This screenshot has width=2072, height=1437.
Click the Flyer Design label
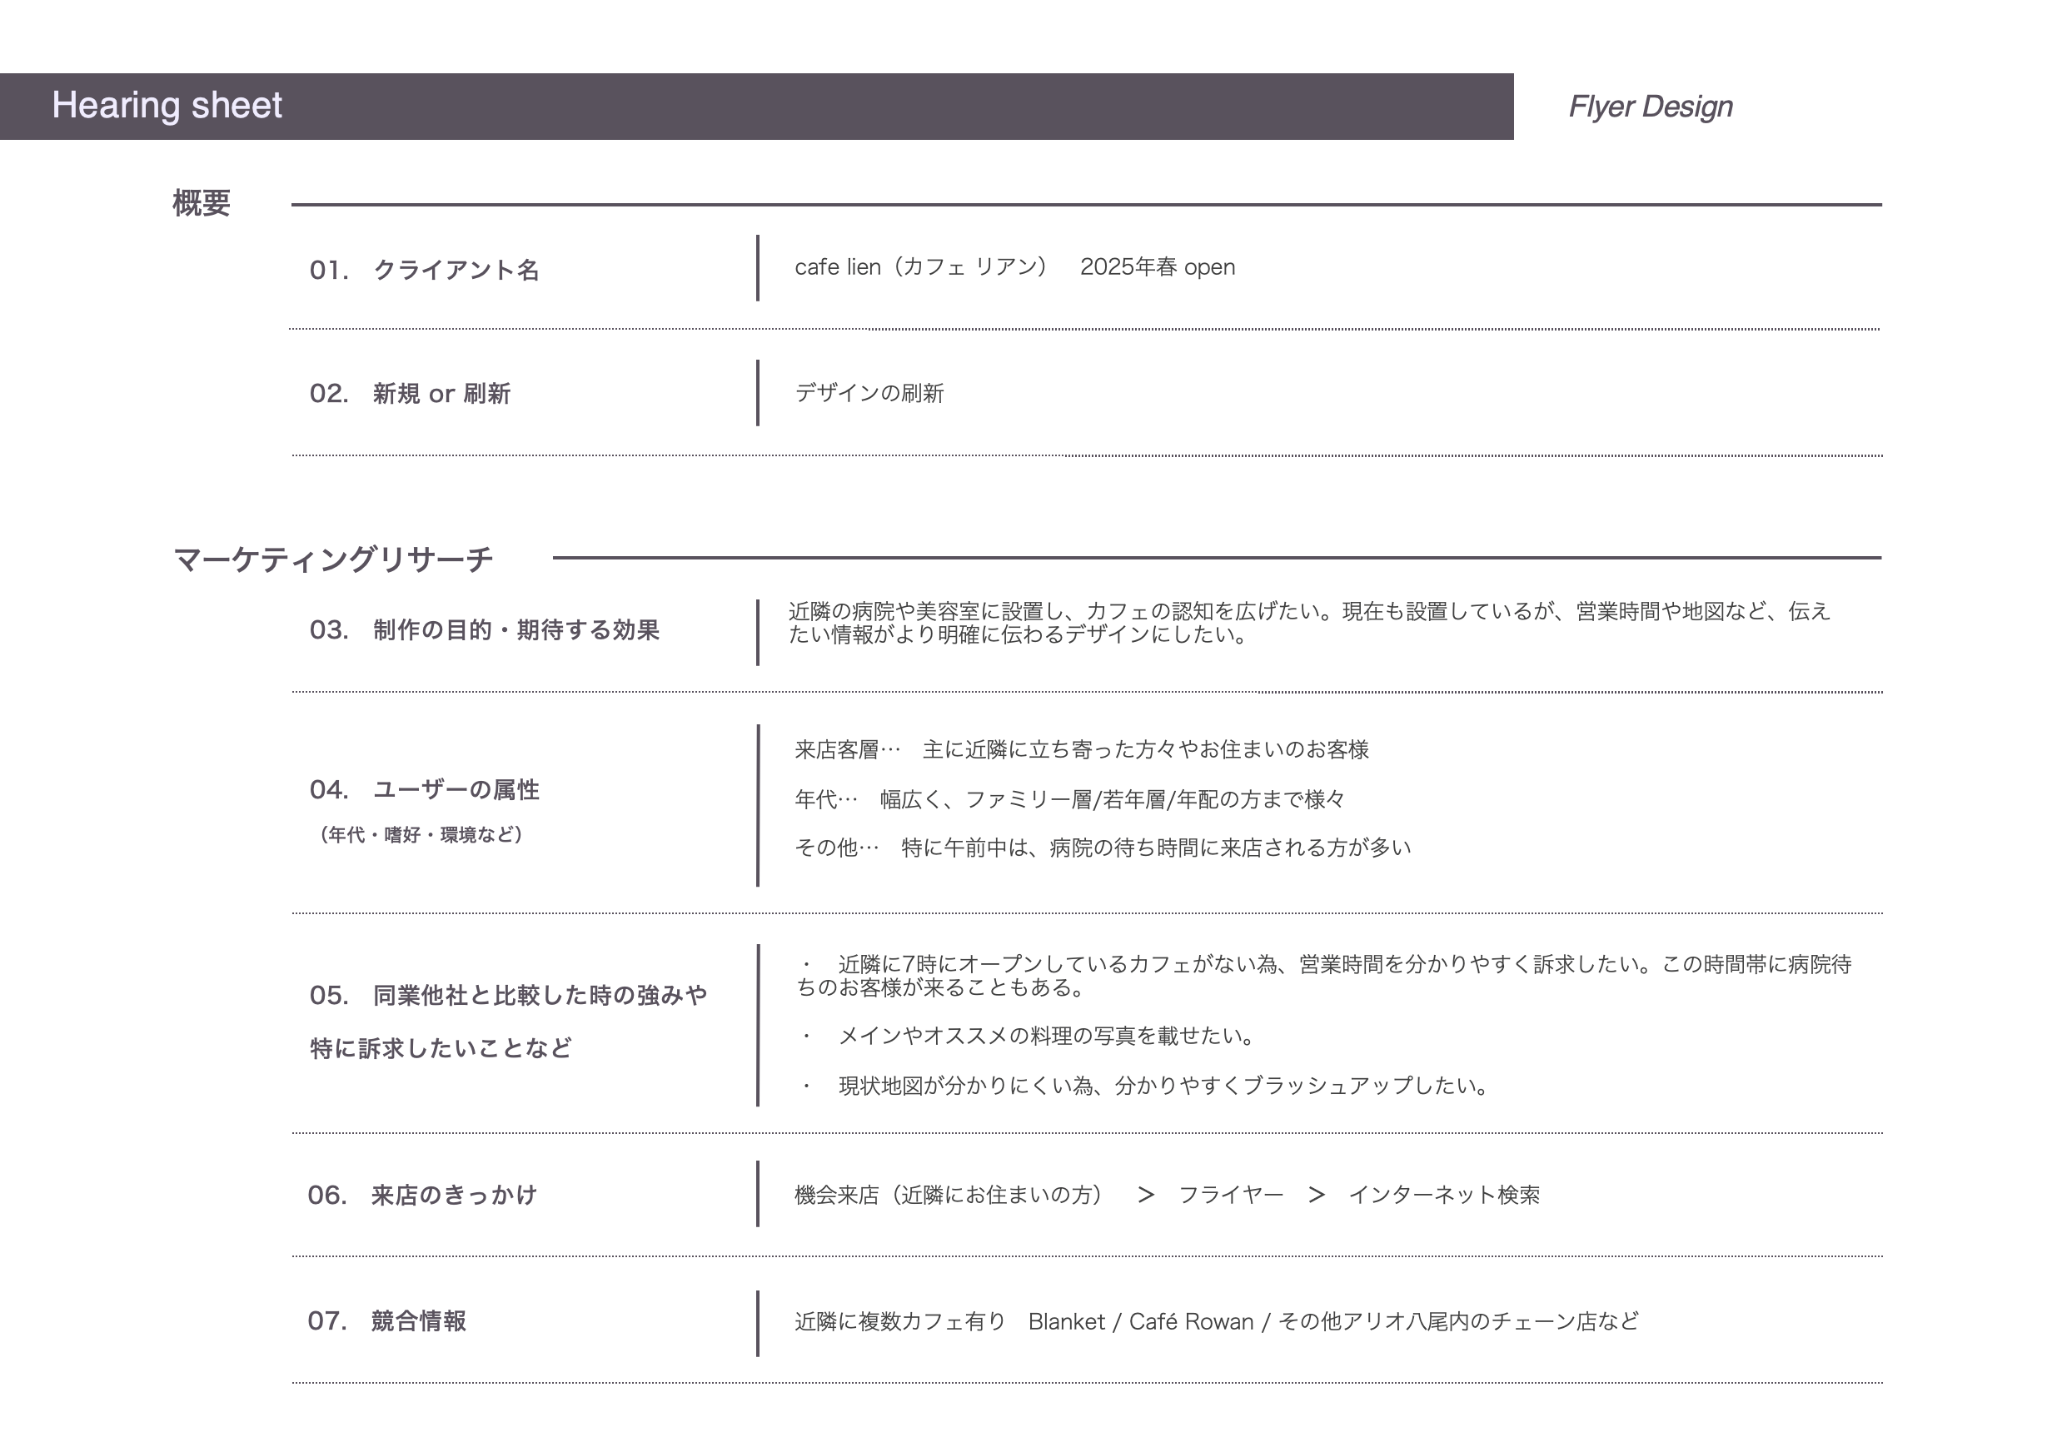[x=1650, y=107]
